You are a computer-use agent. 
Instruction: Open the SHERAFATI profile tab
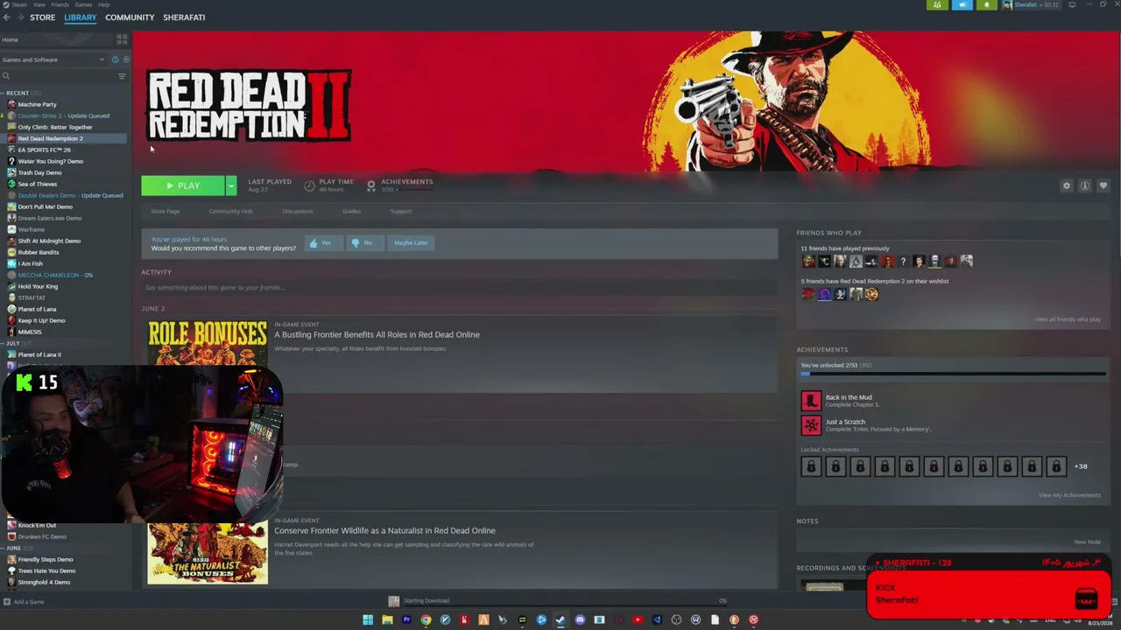pos(183,17)
